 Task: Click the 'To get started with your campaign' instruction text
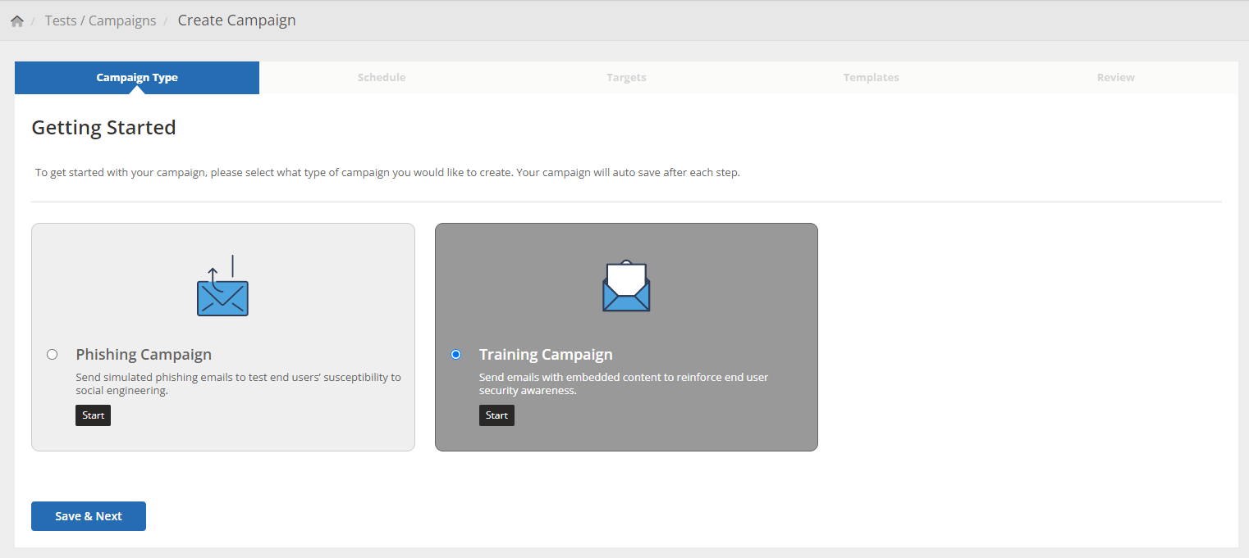click(x=387, y=173)
